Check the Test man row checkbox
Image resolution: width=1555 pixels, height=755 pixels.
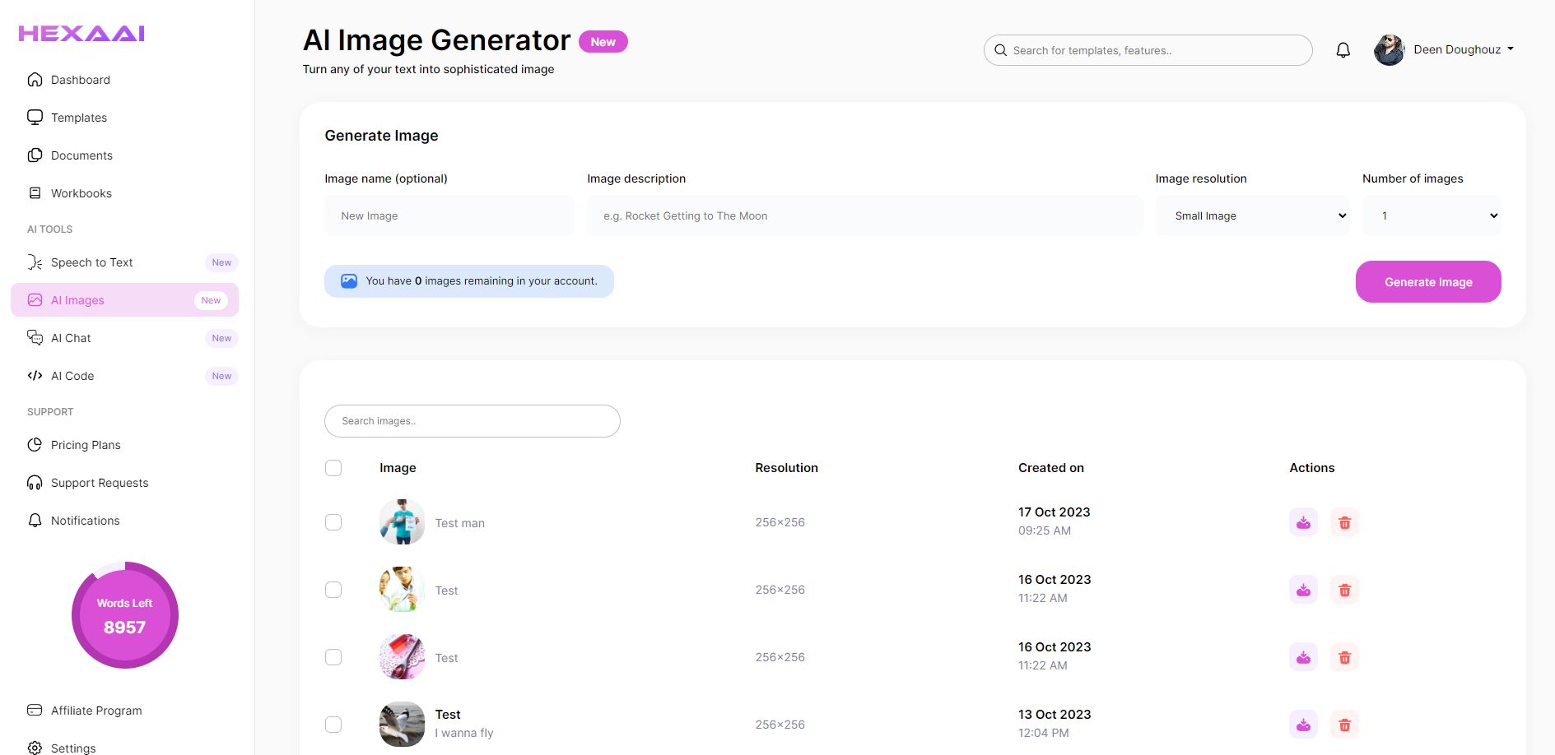333,522
